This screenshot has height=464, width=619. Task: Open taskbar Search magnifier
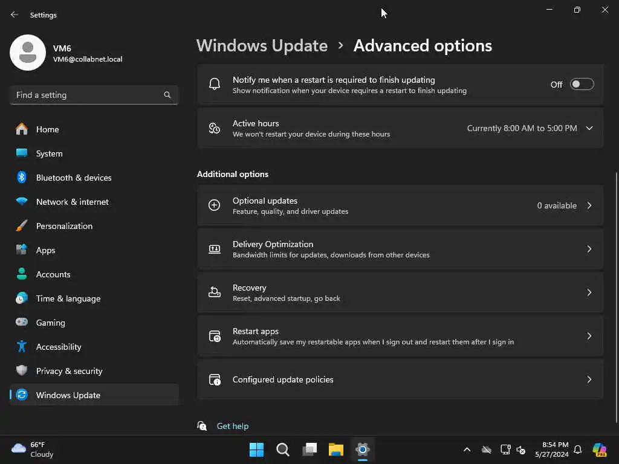283,449
